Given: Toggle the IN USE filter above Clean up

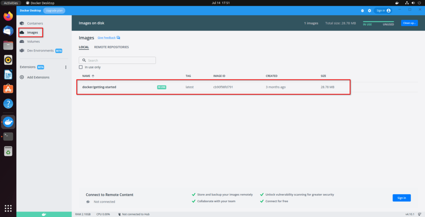Looking at the screenshot, I should 367,24.
